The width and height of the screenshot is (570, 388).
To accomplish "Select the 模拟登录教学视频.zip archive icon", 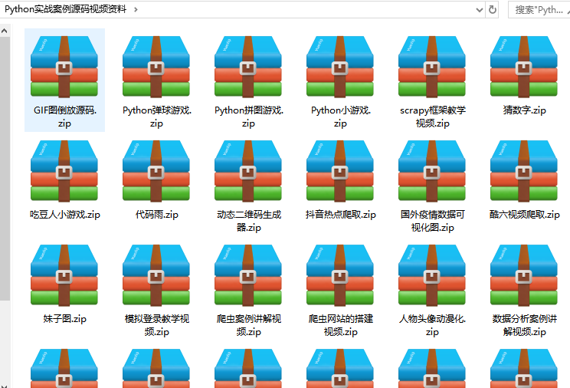I will click(x=156, y=275).
